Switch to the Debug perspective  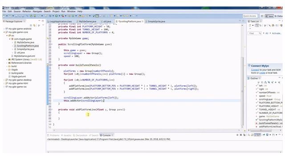(279, 16)
